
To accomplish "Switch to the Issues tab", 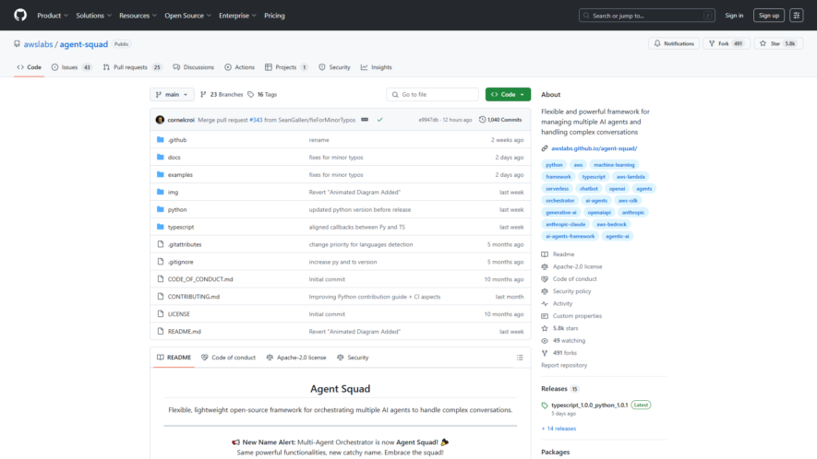I will click(72, 67).
